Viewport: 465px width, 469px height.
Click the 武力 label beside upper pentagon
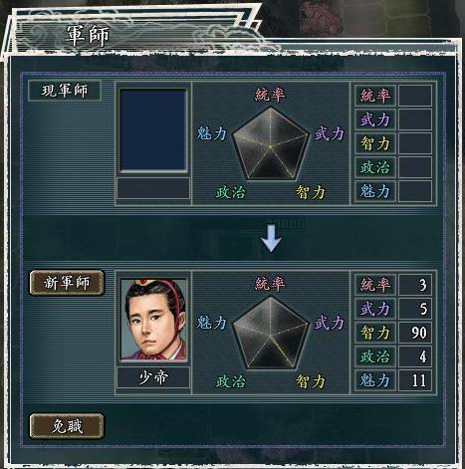tap(330, 133)
